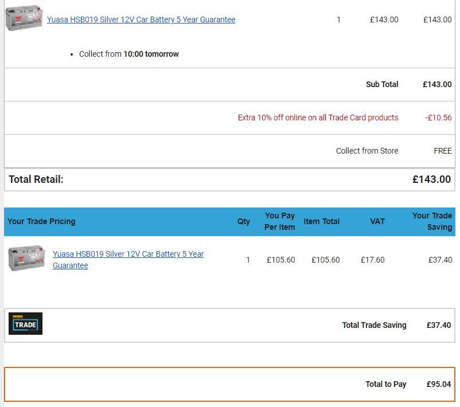The width and height of the screenshot is (460, 407).
Task: Click the Trade Card logo icon
Action: point(25,323)
